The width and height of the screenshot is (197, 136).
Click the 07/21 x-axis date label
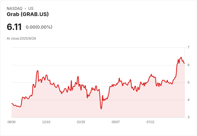pyautogui.click(x=150, y=122)
